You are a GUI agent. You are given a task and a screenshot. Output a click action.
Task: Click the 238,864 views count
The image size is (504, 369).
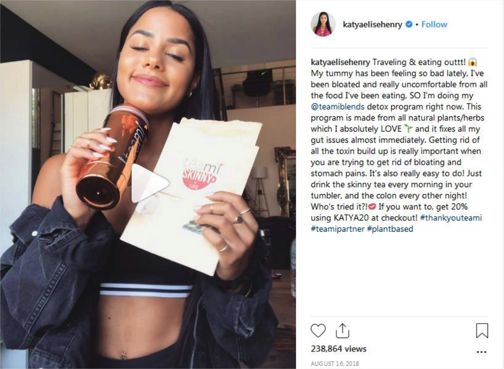339,349
